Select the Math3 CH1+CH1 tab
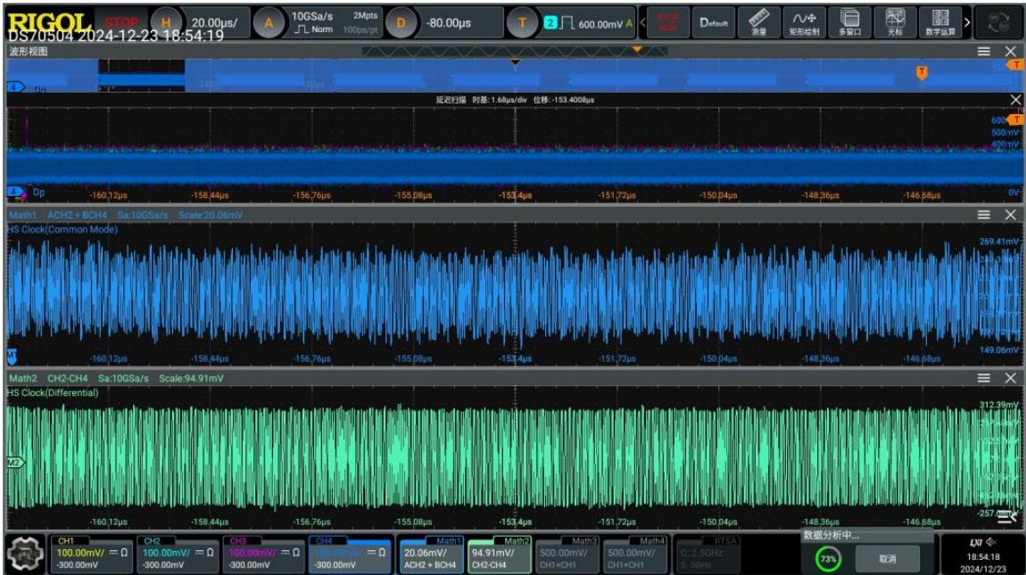Viewport: 1026px width, 575px height. [566, 554]
